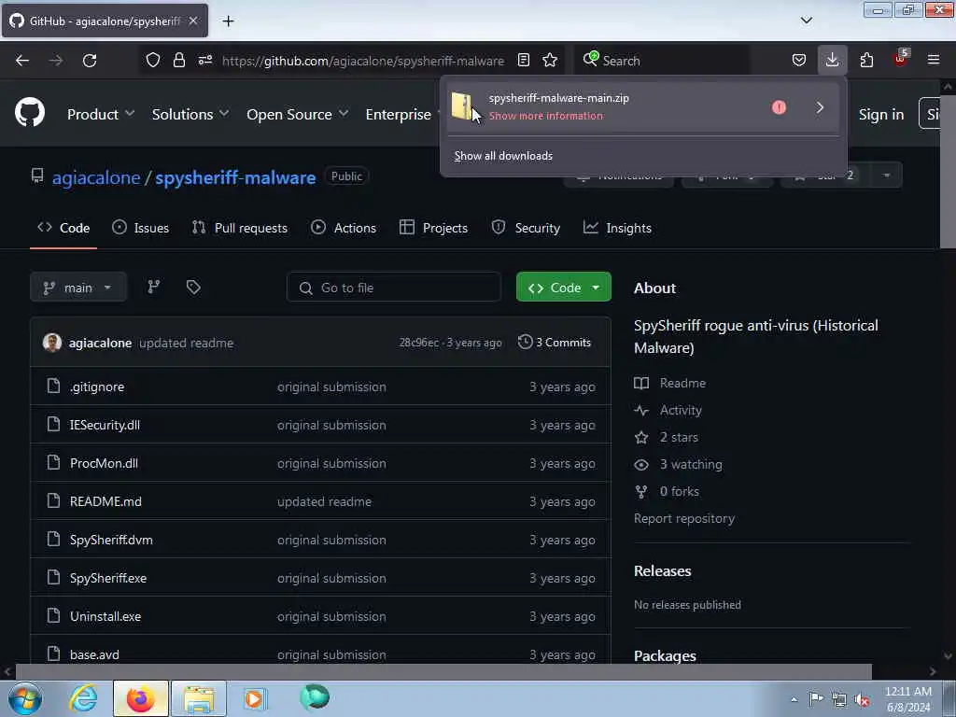Click the Go to file search field
Viewport: 956px width, 717px height.
coord(394,288)
